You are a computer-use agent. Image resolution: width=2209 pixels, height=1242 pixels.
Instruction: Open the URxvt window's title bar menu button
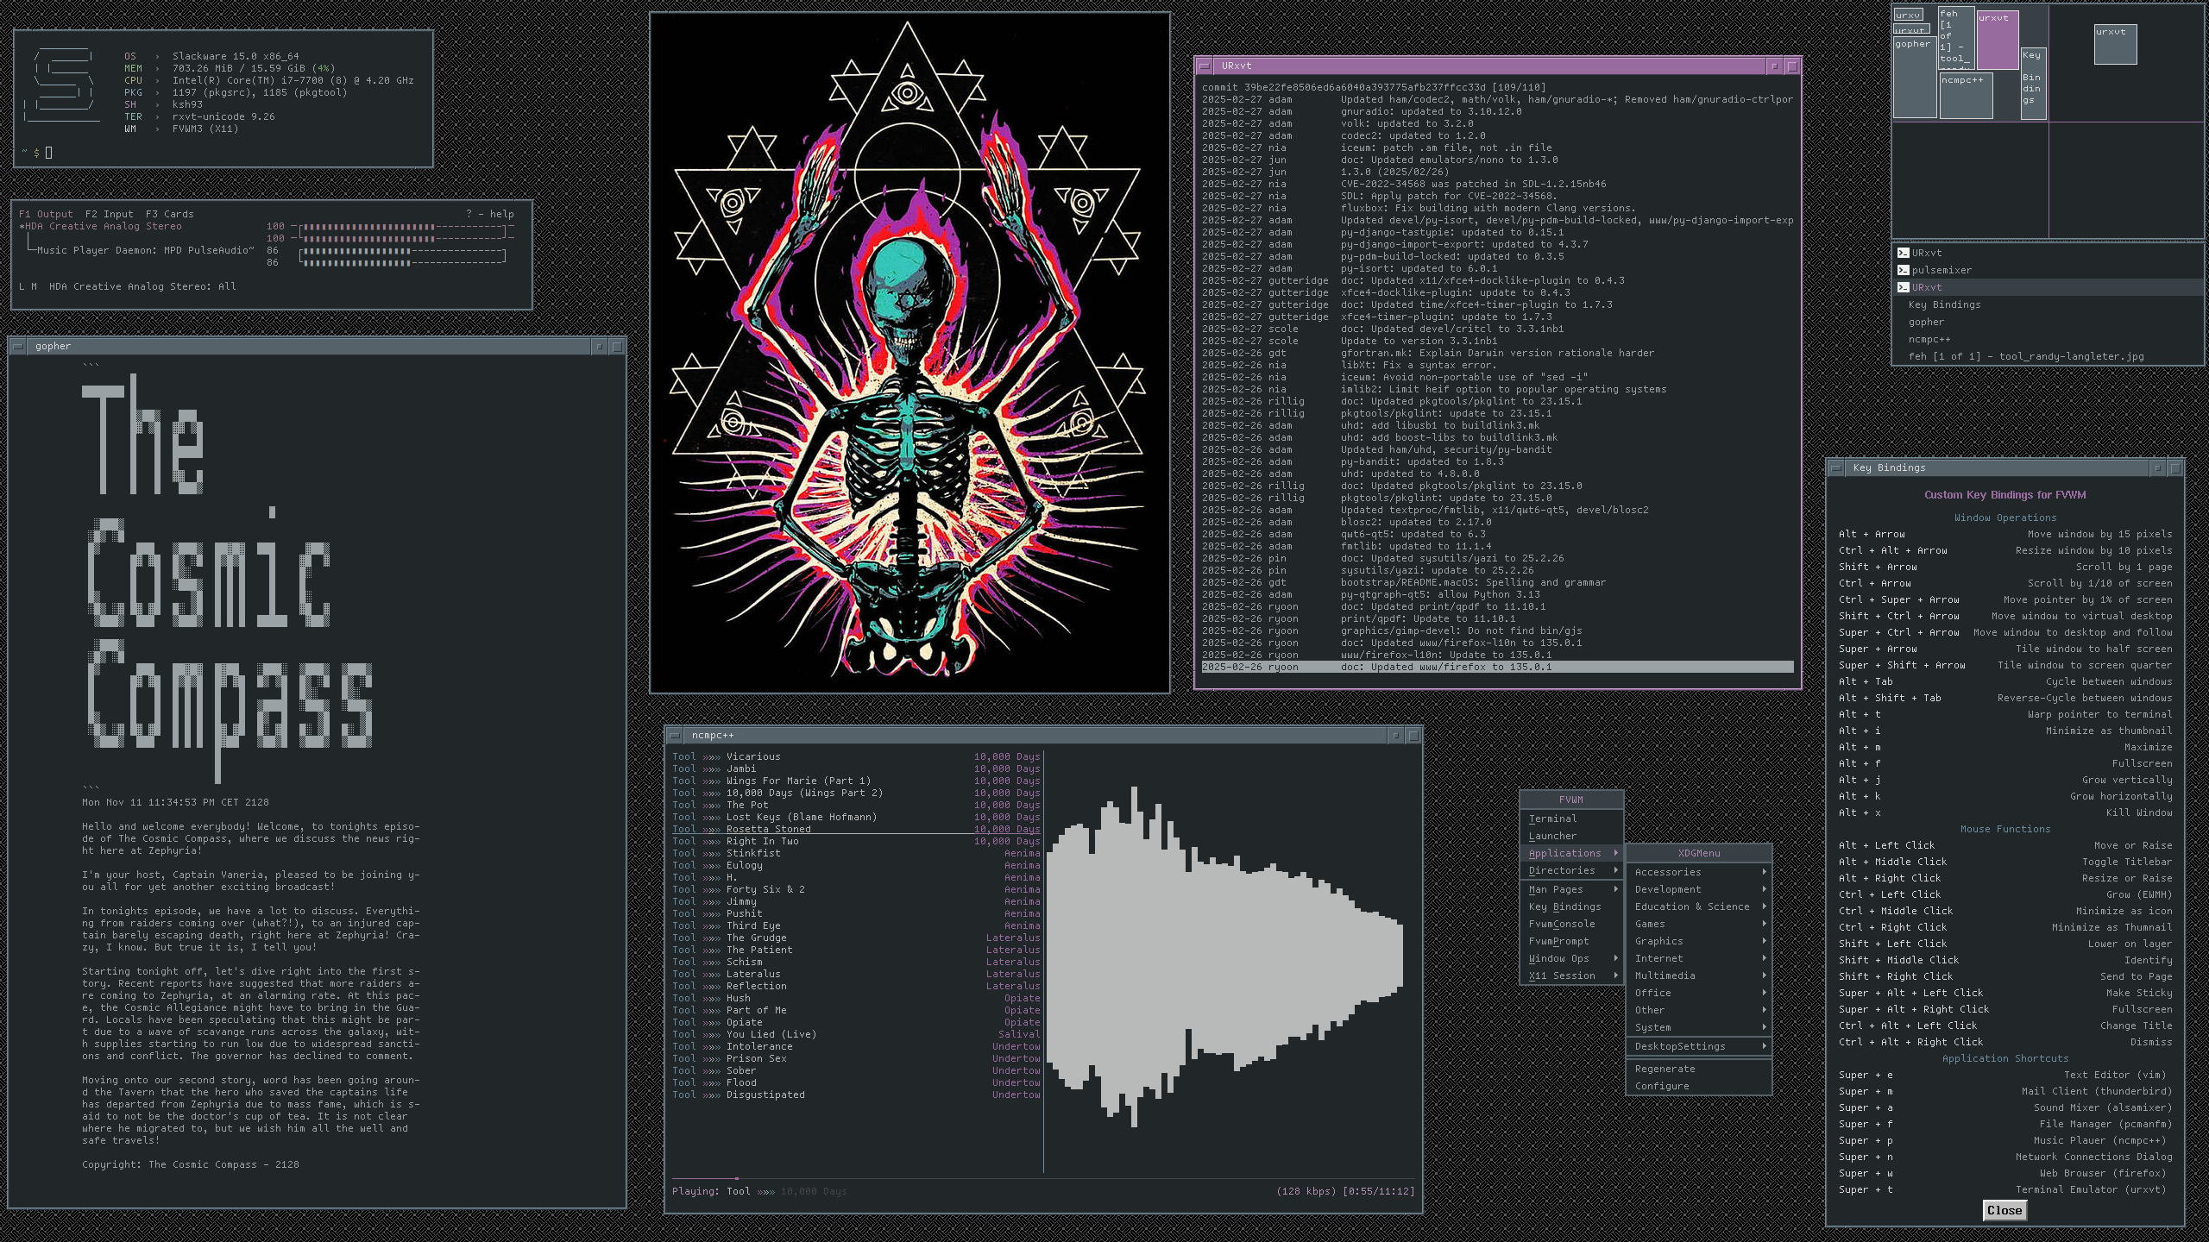pos(1205,66)
